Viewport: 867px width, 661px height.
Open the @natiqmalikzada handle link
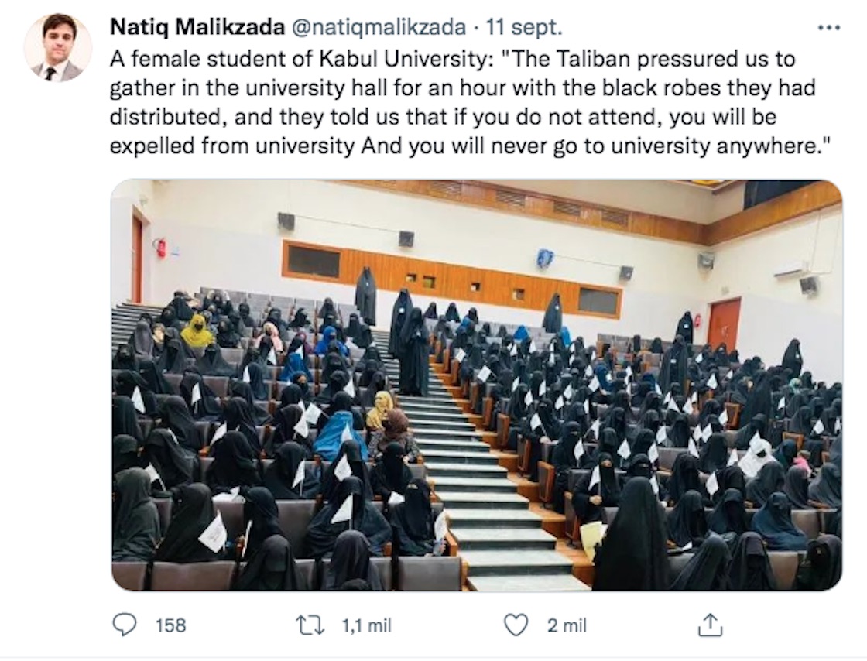379,27
